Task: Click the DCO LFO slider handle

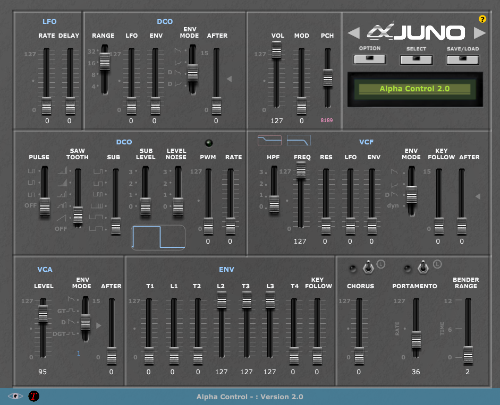Action: [x=131, y=106]
